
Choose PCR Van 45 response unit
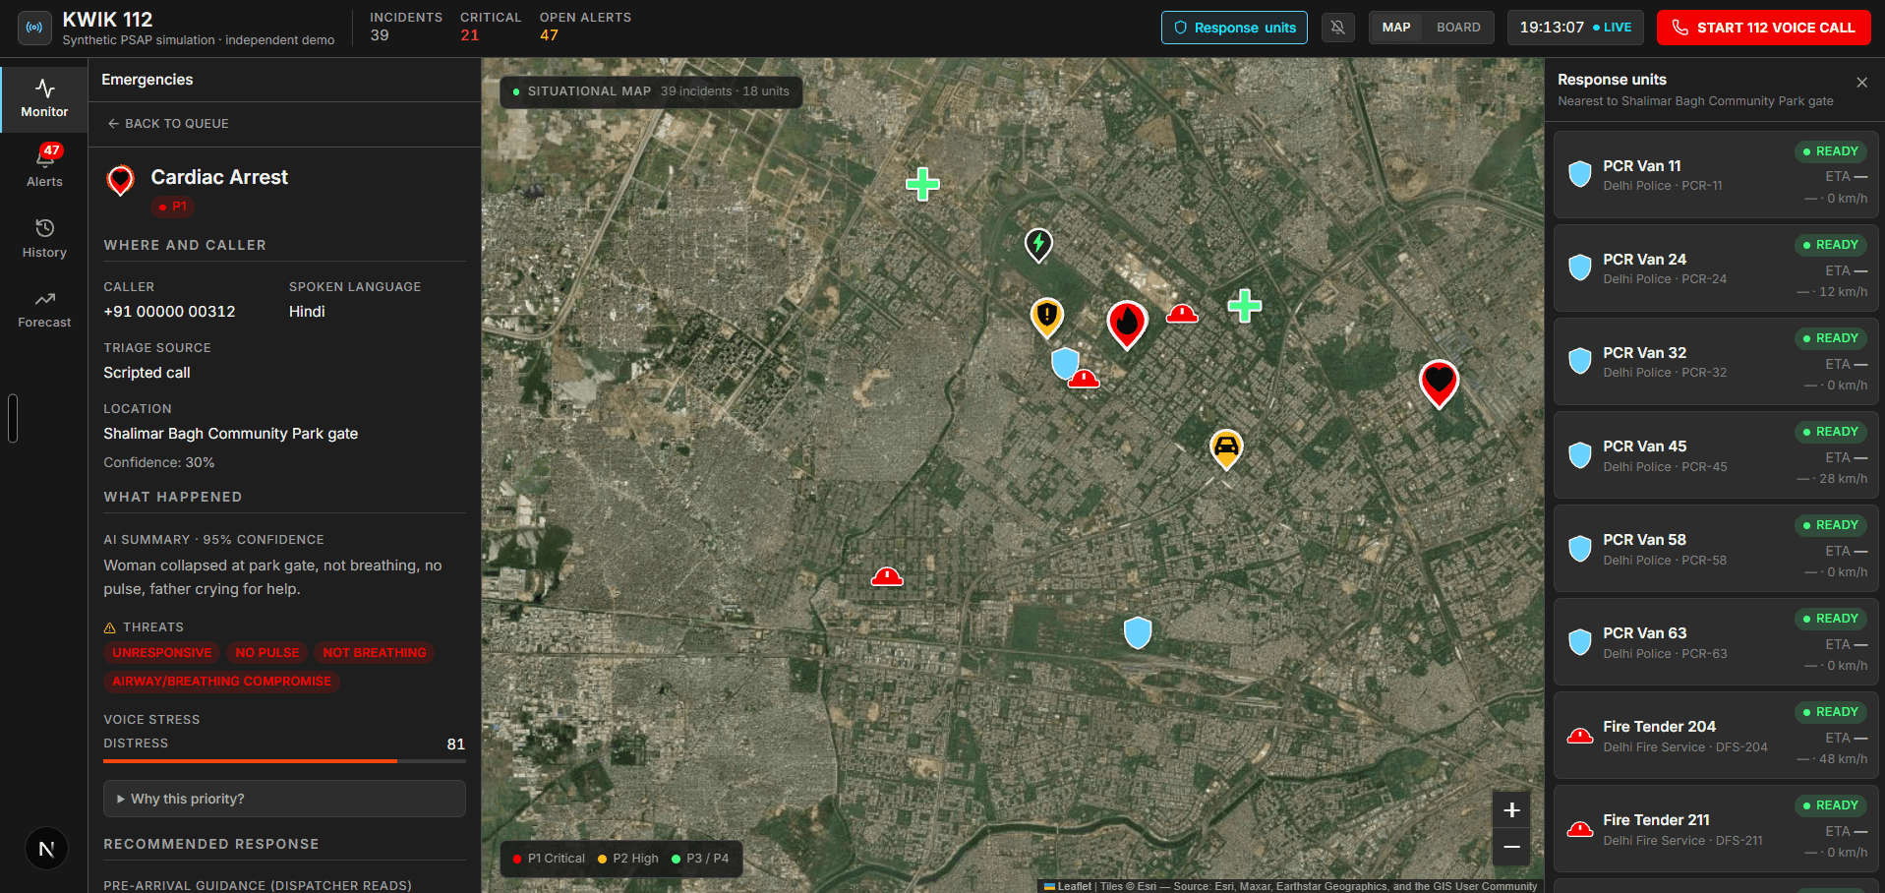(x=1716, y=455)
